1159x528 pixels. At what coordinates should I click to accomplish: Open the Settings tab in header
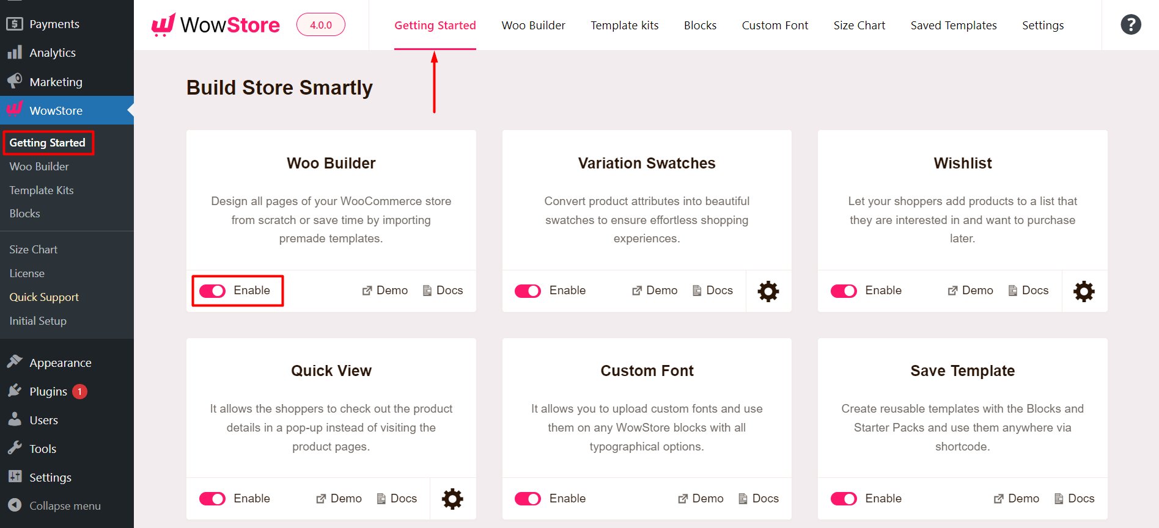(x=1042, y=25)
